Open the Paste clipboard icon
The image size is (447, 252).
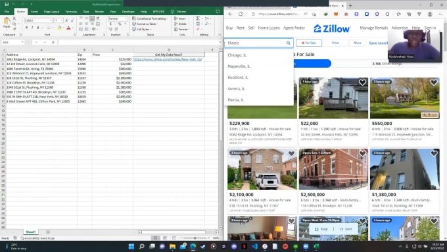coord(7,22)
